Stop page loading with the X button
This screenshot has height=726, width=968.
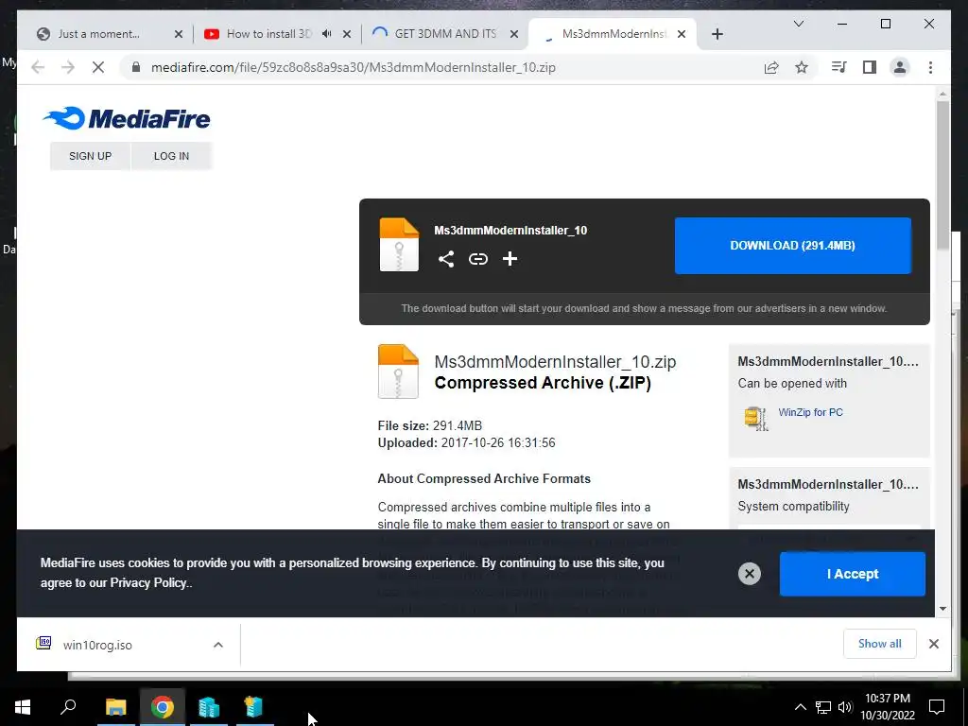click(x=98, y=67)
